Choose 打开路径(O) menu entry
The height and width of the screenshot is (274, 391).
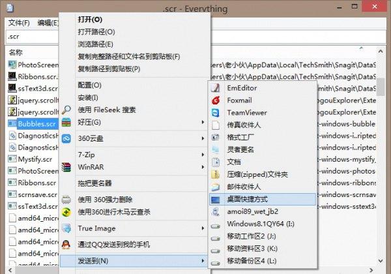pyautogui.click(x=96, y=32)
